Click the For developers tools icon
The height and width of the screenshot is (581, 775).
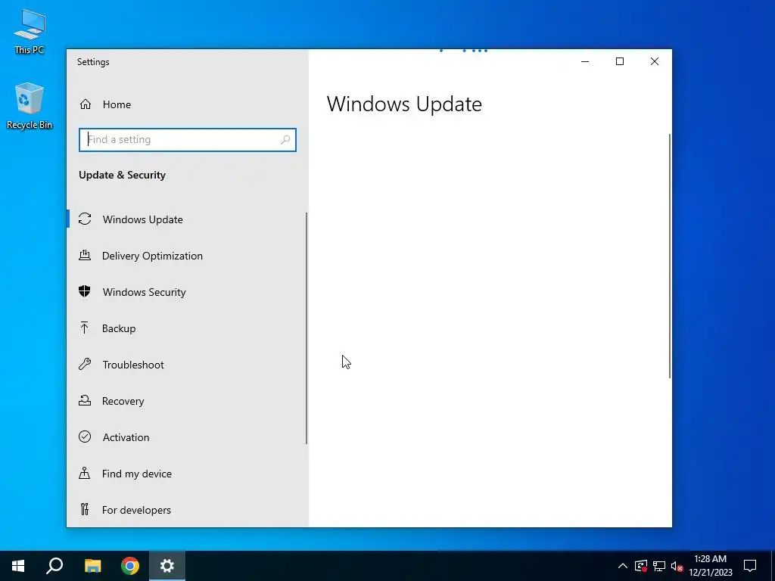85,509
